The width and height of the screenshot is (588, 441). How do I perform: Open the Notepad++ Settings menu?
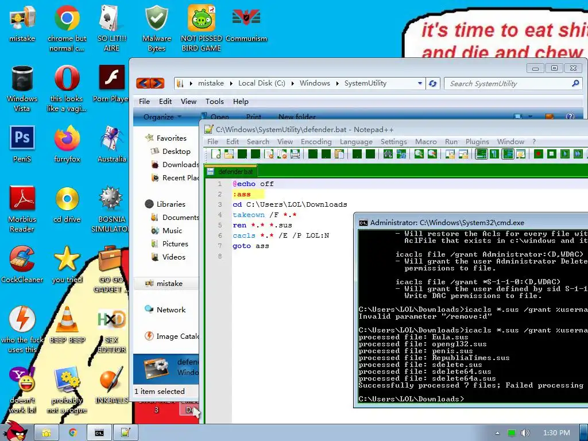[x=394, y=141]
